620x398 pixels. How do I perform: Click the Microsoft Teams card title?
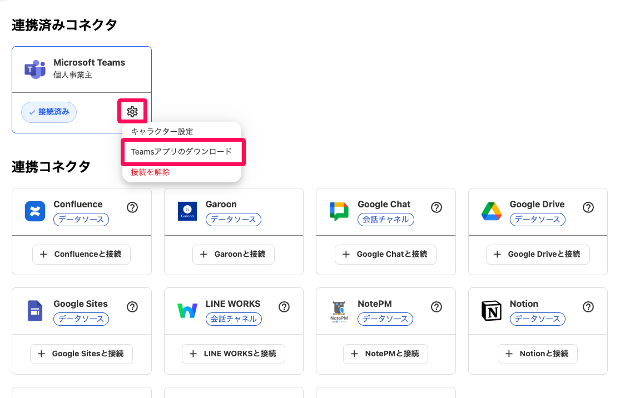coord(90,62)
